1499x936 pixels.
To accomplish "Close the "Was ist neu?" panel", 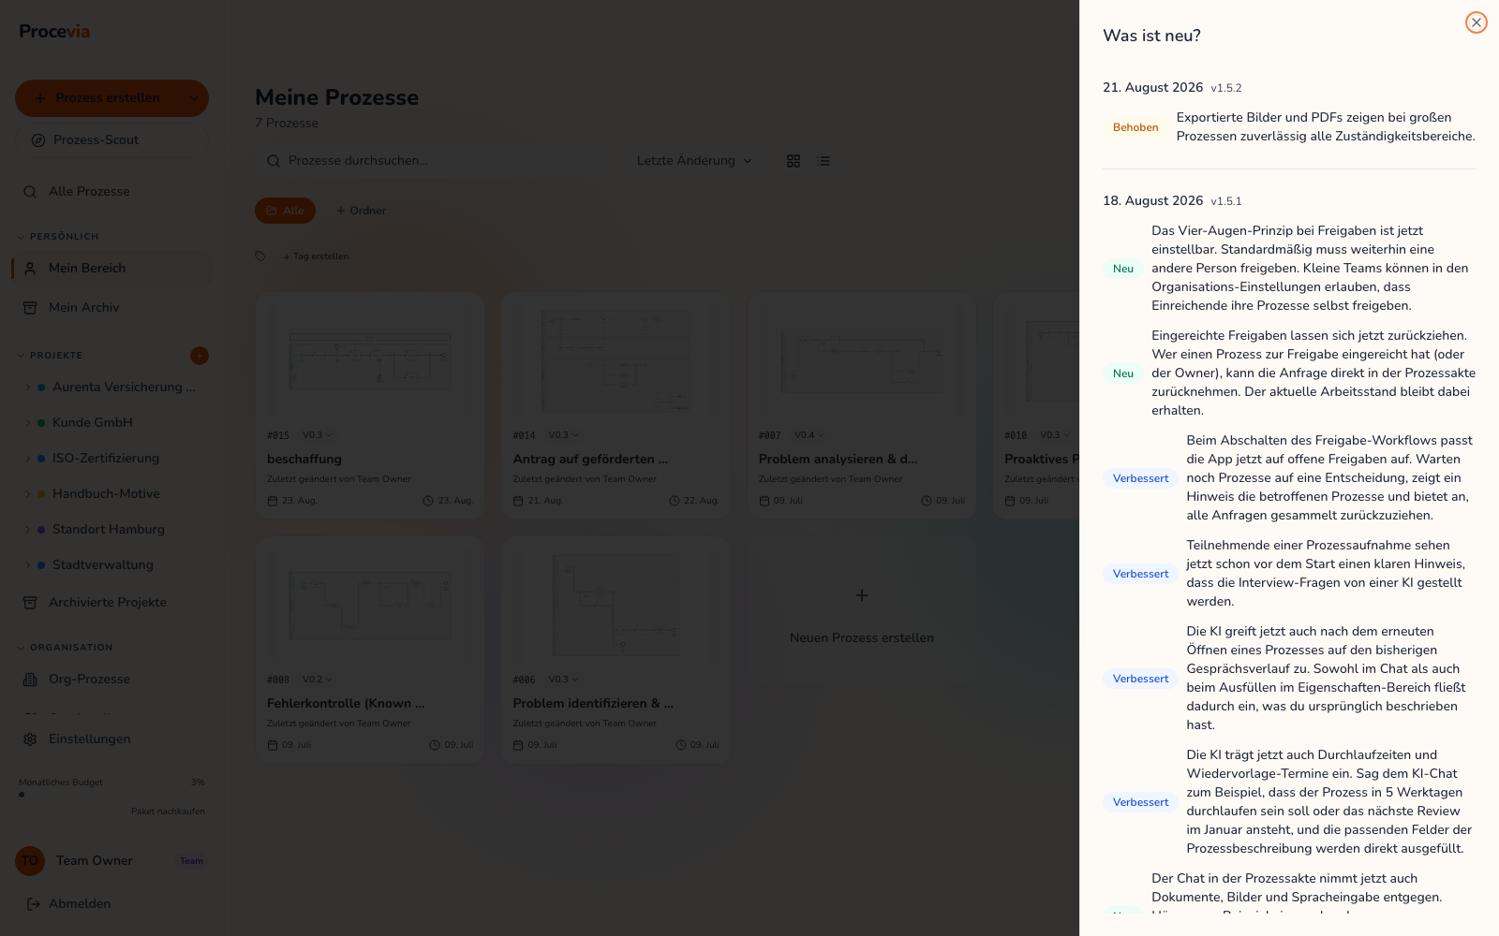I will [x=1476, y=22].
